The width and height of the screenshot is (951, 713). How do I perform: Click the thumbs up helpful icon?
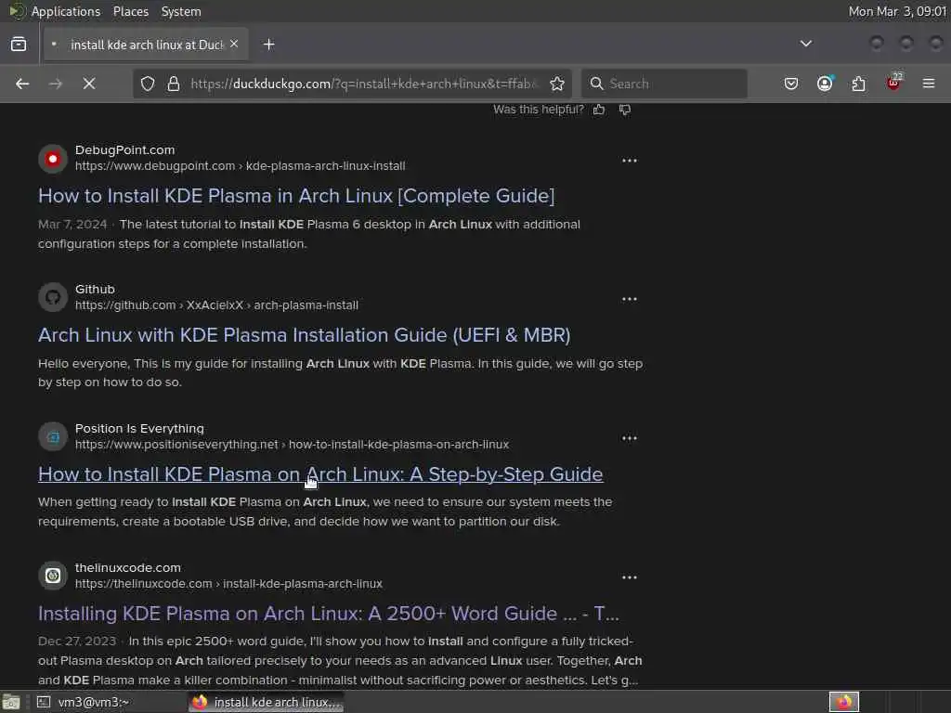click(599, 110)
